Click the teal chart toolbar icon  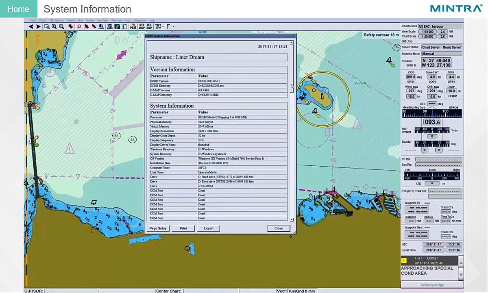point(117,27)
